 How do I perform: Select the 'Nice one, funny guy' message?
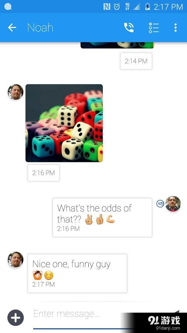point(77,273)
